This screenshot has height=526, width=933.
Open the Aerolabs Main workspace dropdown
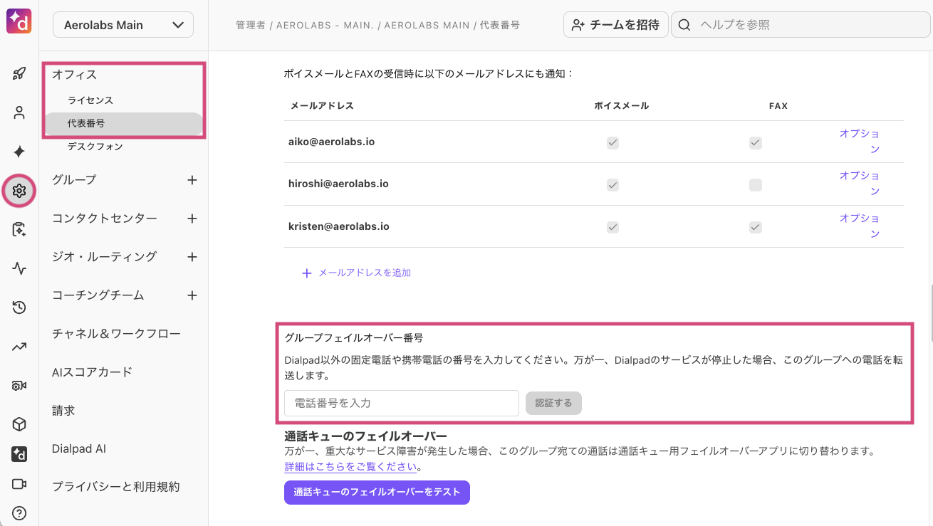tap(123, 24)
